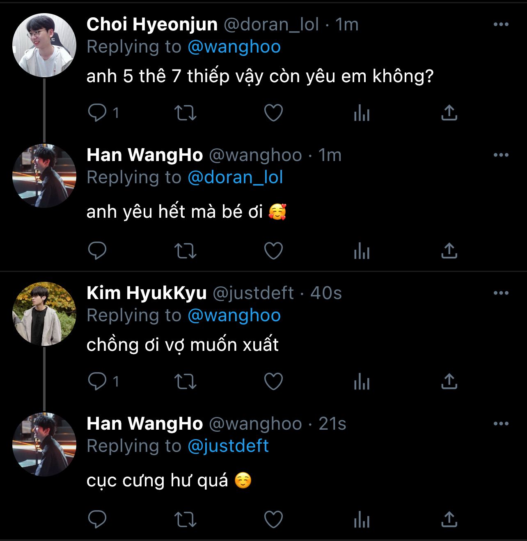
Task: Retweet the 'anh yêu hết mà bé ơi' tweet
Action: tap(186, 251)
